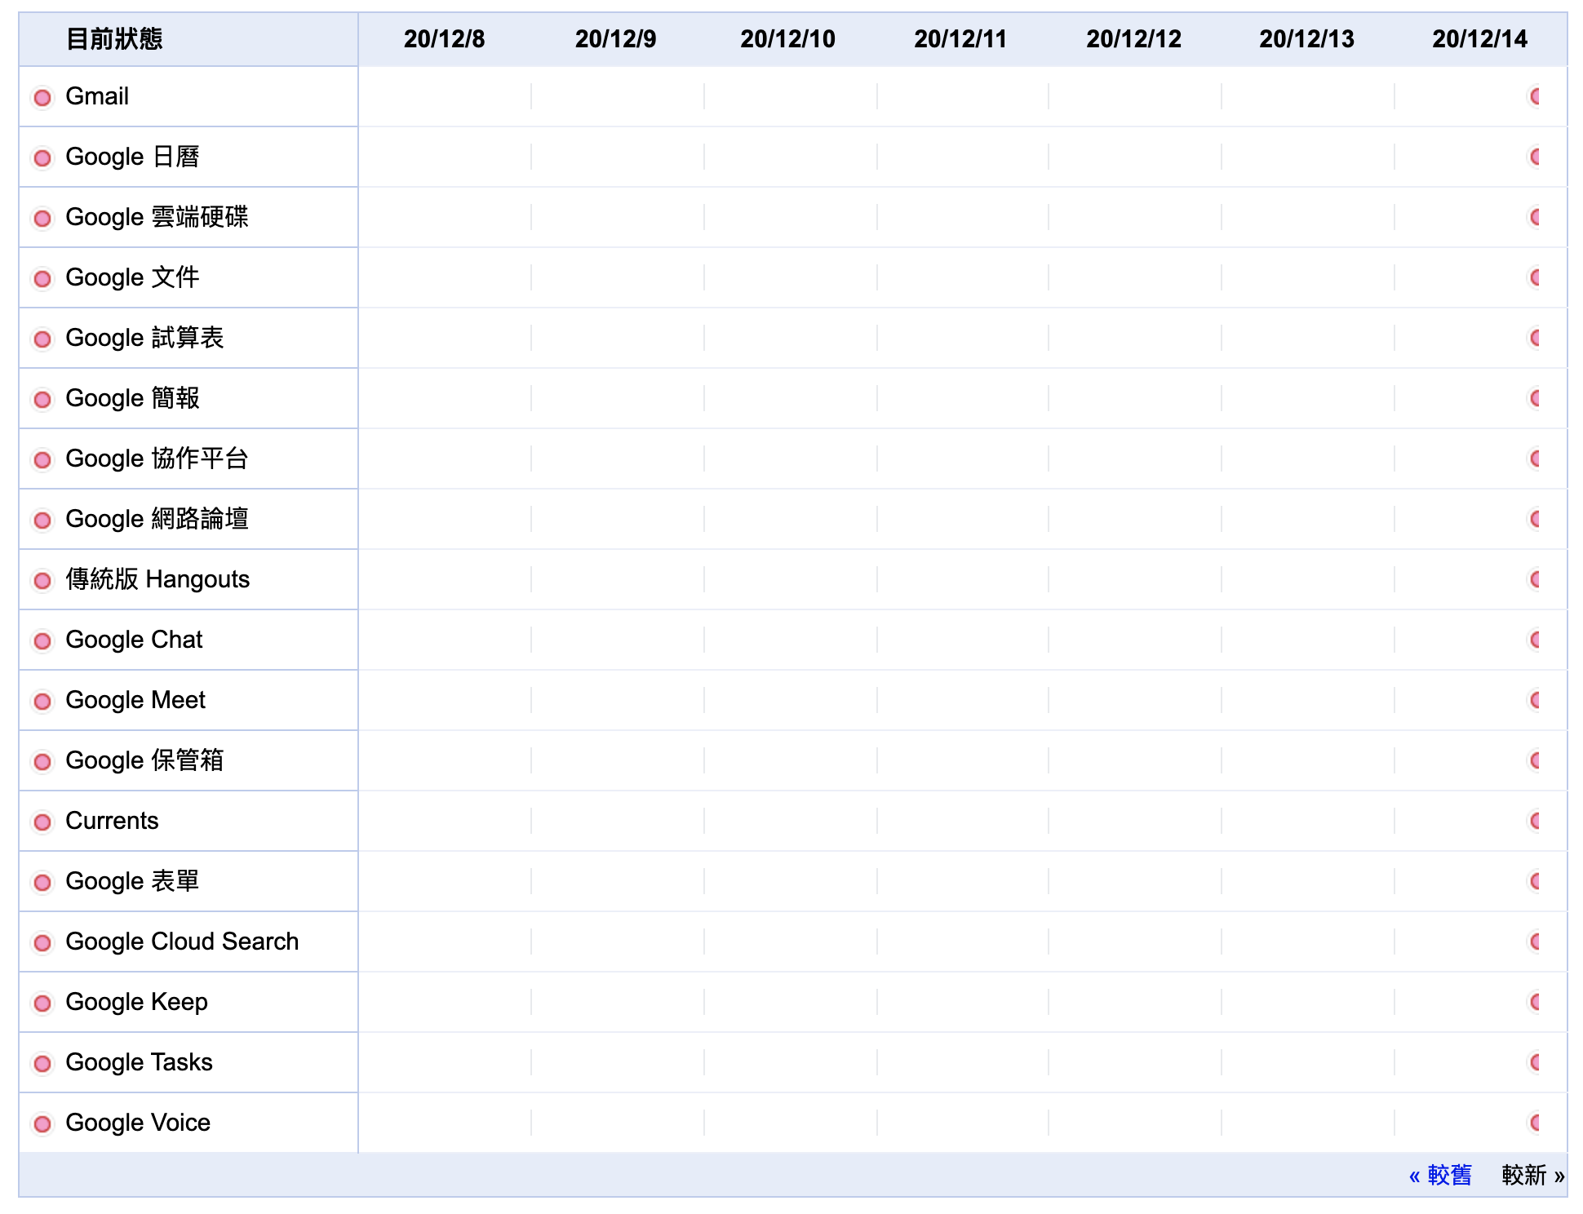Open the 20/12/14 outage marker for Google 雲端硬碟
The image size is (1583, 1214).
[1534, 218]
